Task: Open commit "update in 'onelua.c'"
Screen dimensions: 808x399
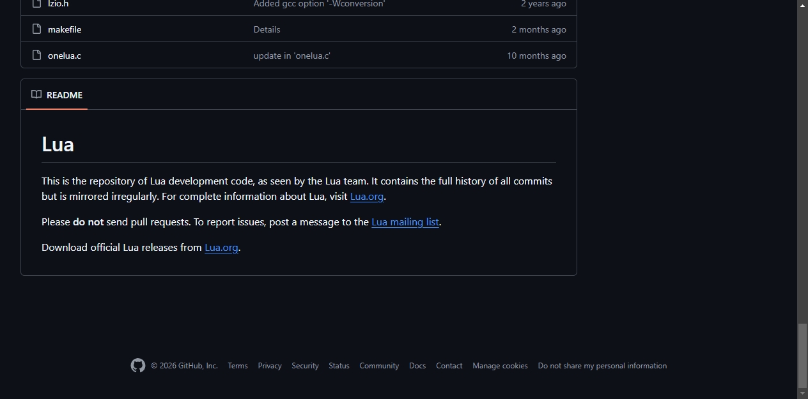Action: pyautogui.click(x=291, y=56)
